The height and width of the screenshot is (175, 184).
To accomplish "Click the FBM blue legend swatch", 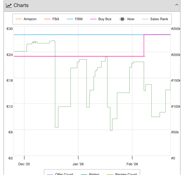I will 70,19.
